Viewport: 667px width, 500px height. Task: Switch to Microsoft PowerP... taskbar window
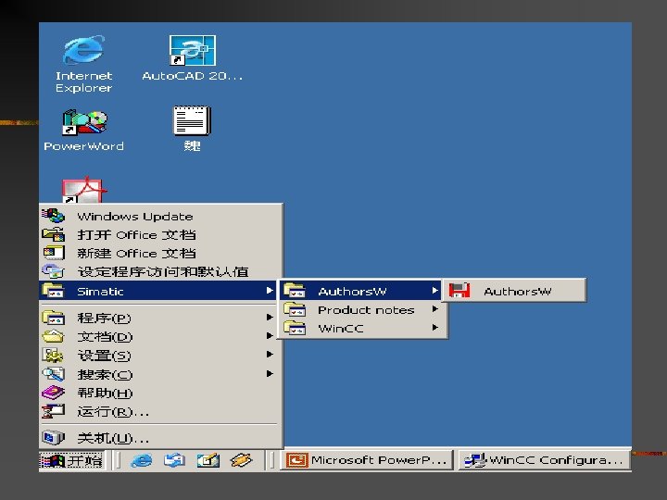click(367, 460)
